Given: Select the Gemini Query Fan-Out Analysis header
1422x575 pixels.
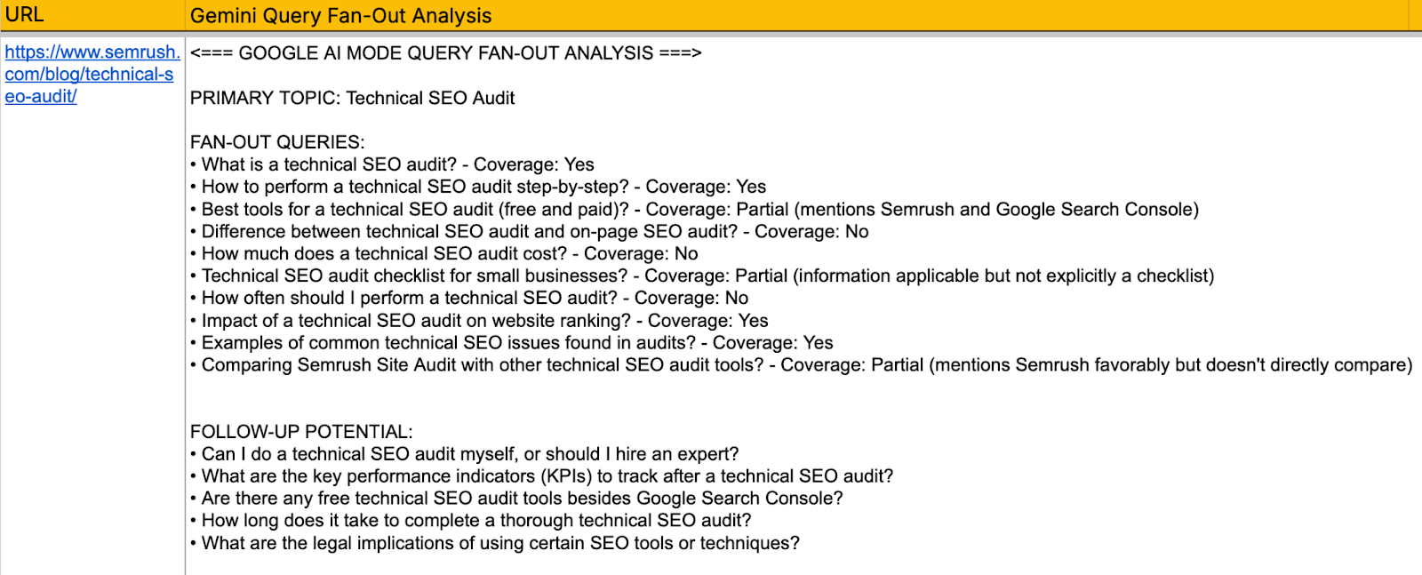Looking at the screenshot, I should [x=341, y=16].
